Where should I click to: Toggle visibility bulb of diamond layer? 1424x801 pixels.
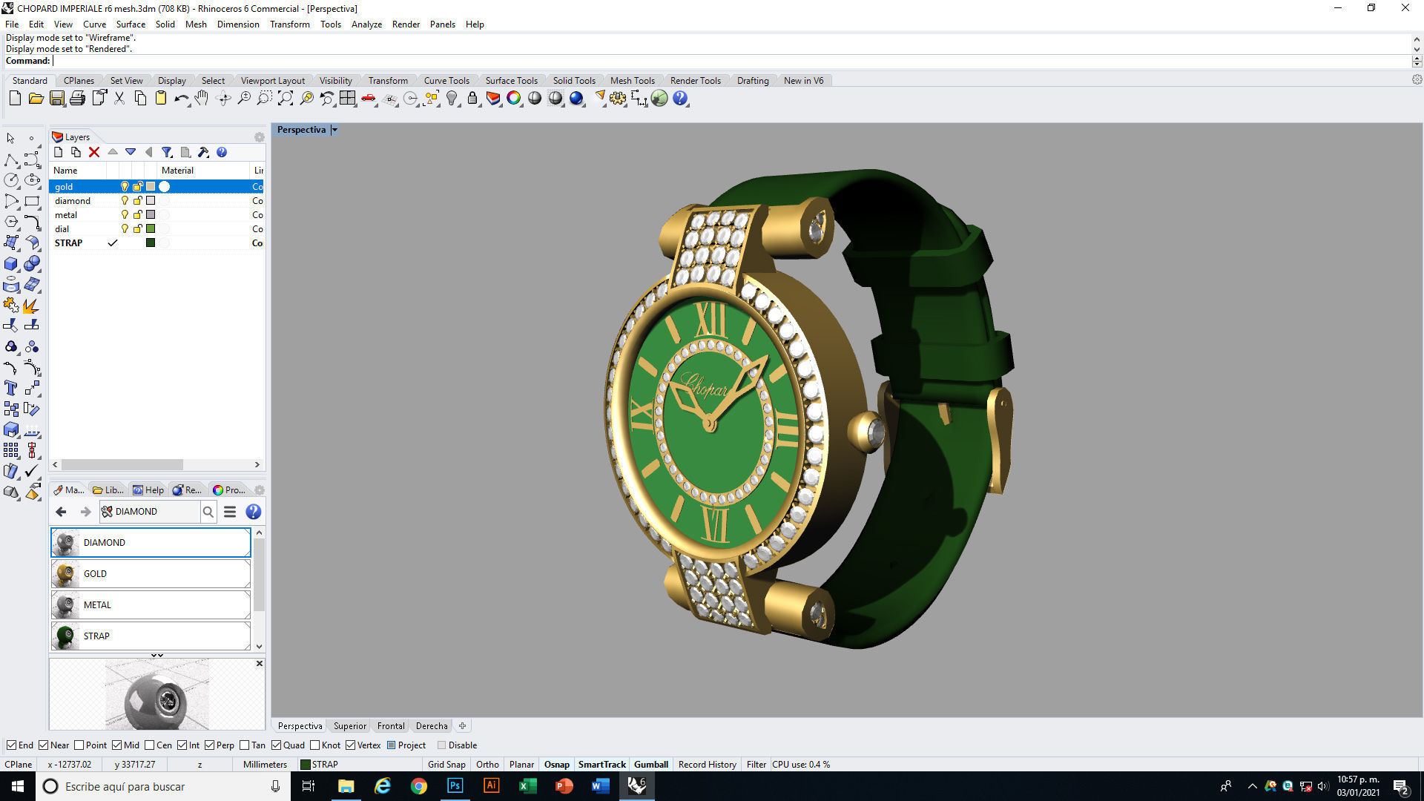coord(125,200)
